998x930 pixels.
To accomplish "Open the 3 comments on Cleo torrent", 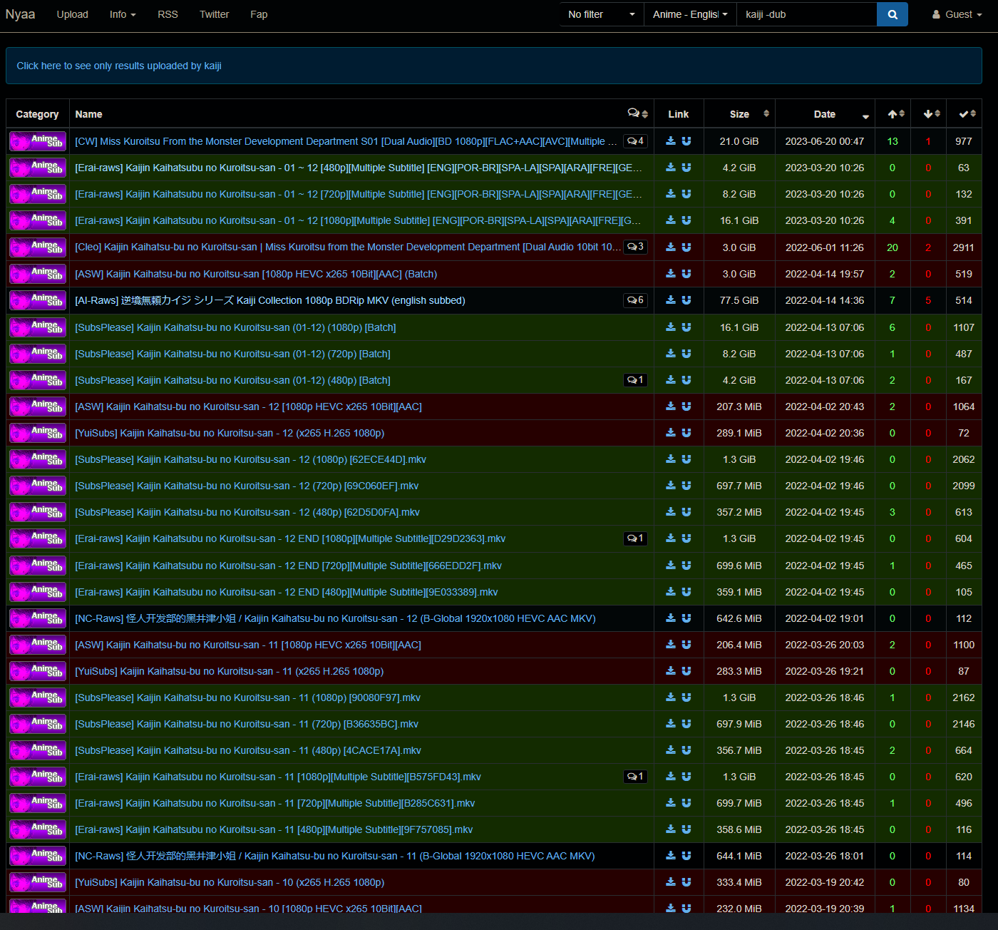I will (x=635, y=247).
